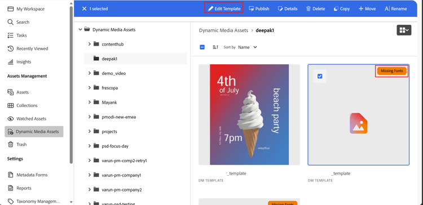Select the deepak1 folder in tree

135,58
